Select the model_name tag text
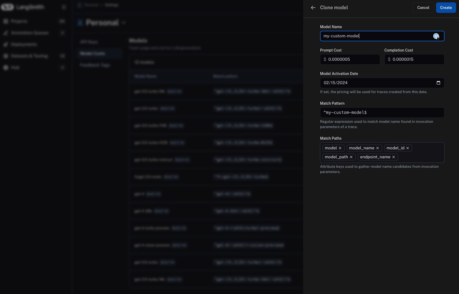 [361, 148]
